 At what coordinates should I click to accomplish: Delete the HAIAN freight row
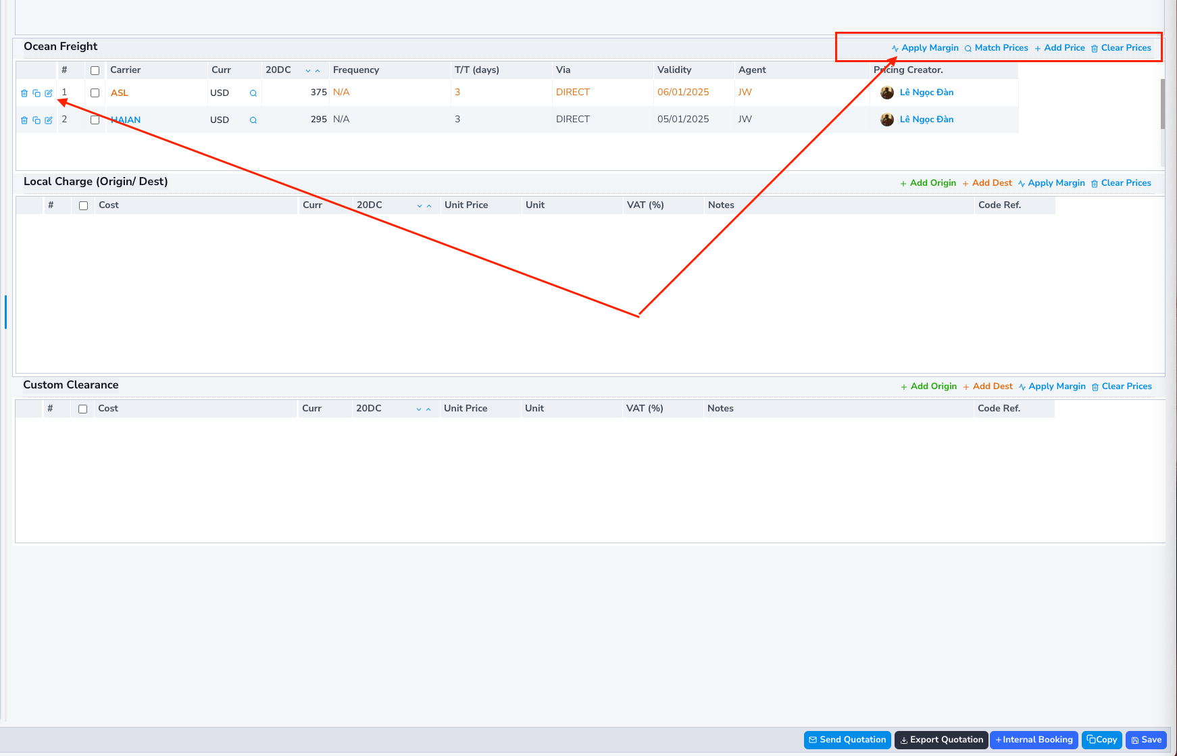(x=24, y=120)
